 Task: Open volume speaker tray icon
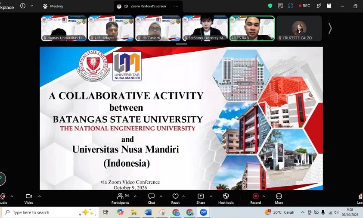point(337,212)
